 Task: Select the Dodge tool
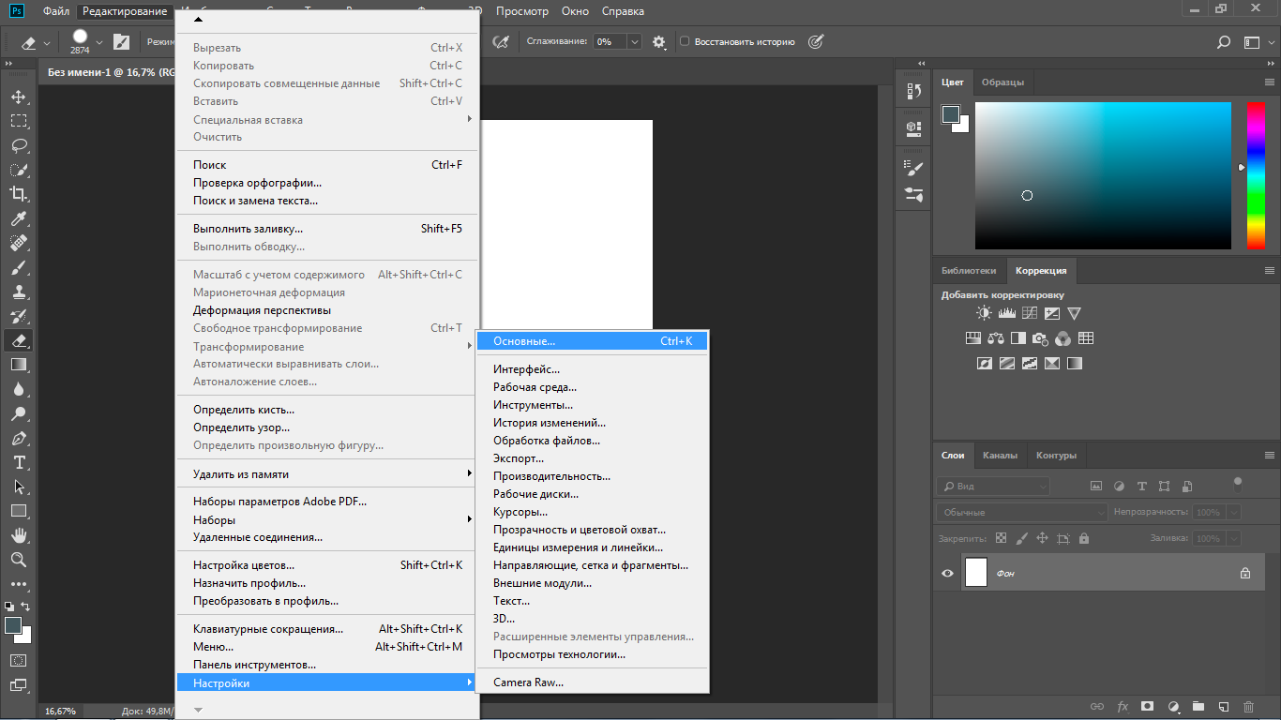(19, 413)
